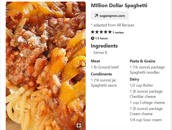The height and width of the screenshot is (130, 172).
Task: Select the 1 lb Ground beef ingredient
Action: [x=105, y=67]
